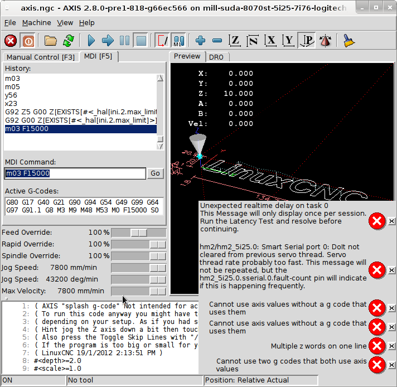
Task: Toggle the machine power button
Action: pos(28,41)
